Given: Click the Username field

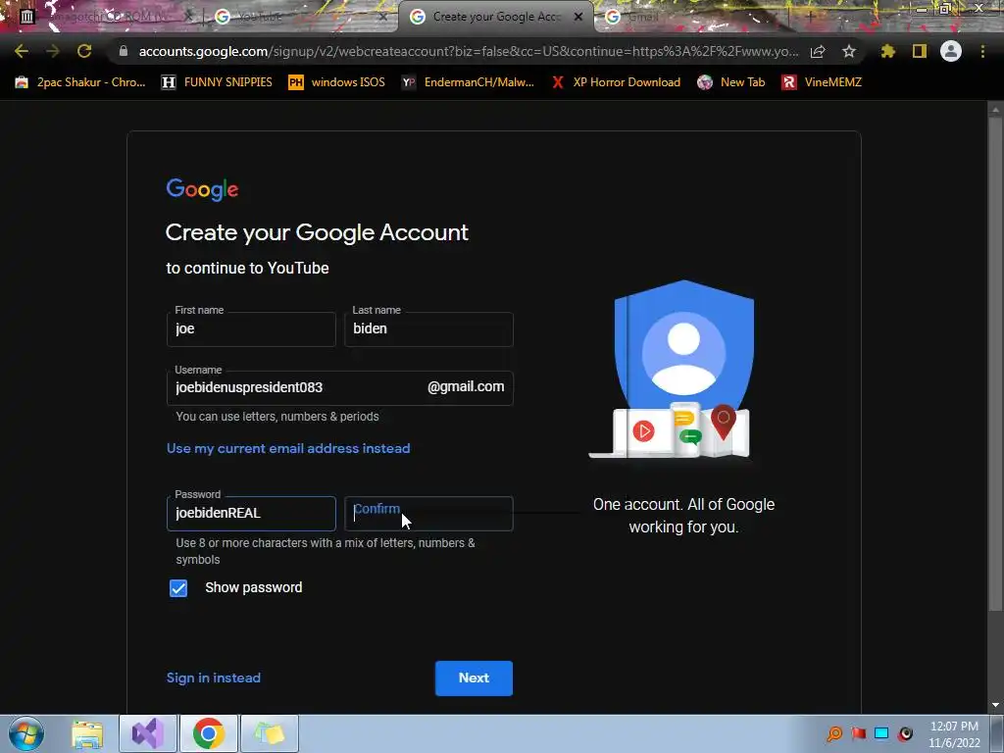Looking at the screenshot, I should 340,388.
